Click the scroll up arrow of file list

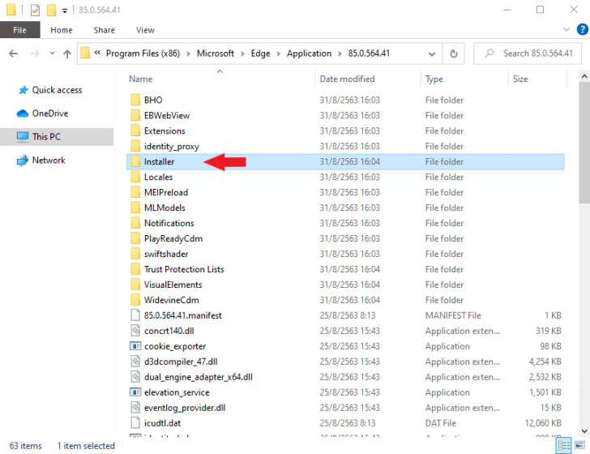pyautogui.click(x=584, y=76)
